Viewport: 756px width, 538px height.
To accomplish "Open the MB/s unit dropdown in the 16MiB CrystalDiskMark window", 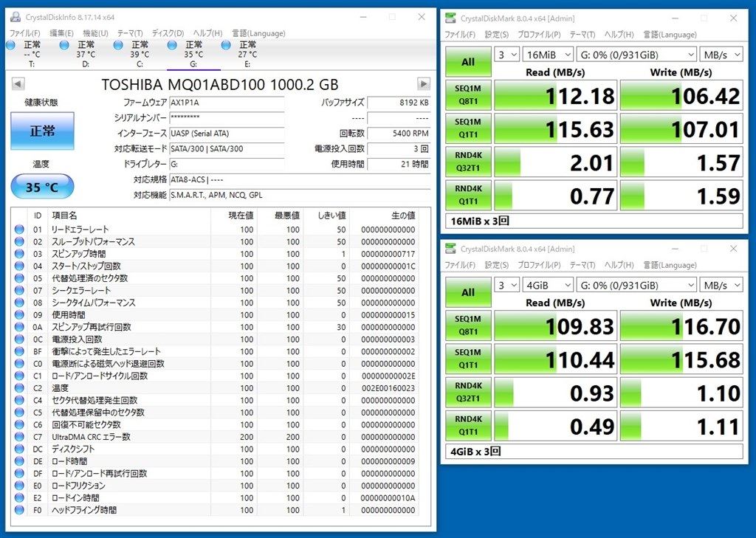I will pyautogui.click(x=721, y=55).
